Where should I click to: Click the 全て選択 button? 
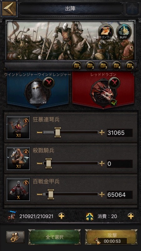pos(54,237)
